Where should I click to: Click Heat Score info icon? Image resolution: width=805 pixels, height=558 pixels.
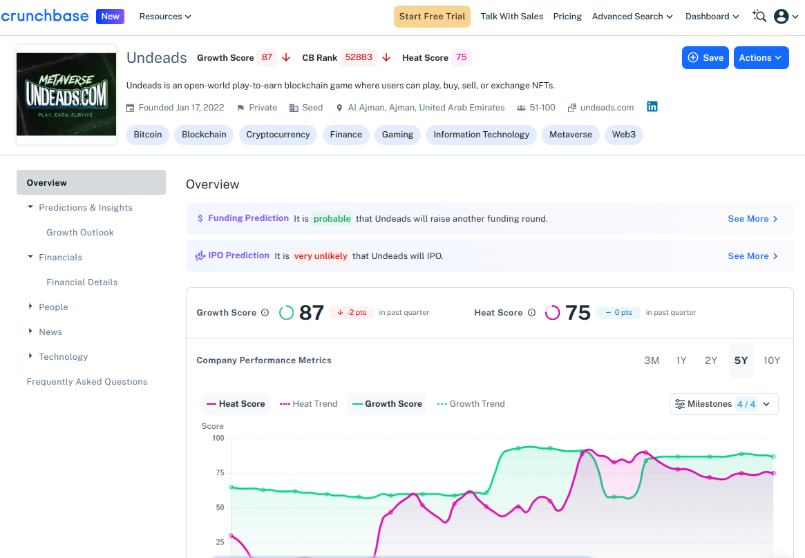pyautogui.click(x=531, y=313)
